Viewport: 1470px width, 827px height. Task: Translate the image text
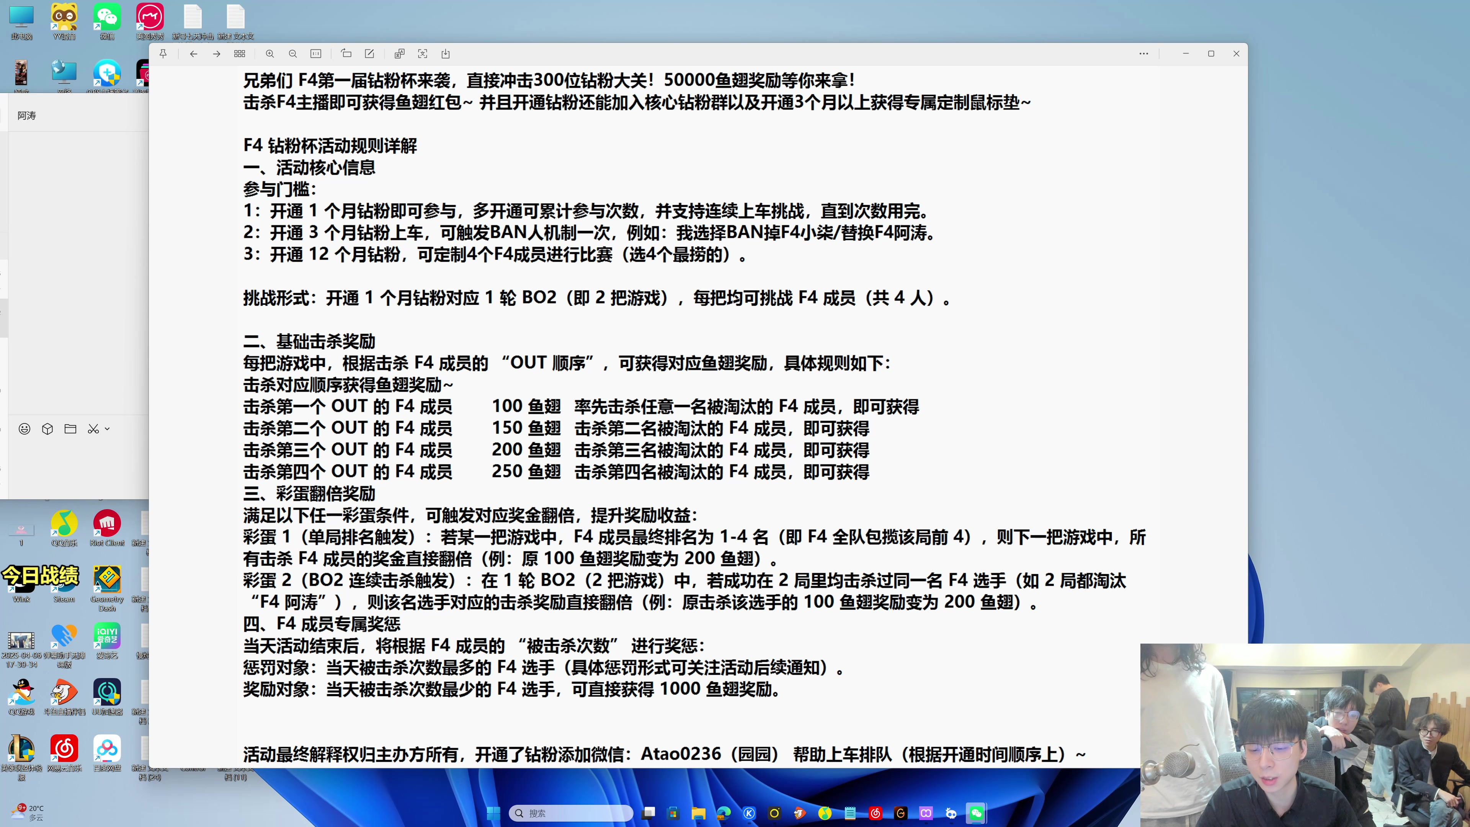pyautogui.click(x=399, y=54)
